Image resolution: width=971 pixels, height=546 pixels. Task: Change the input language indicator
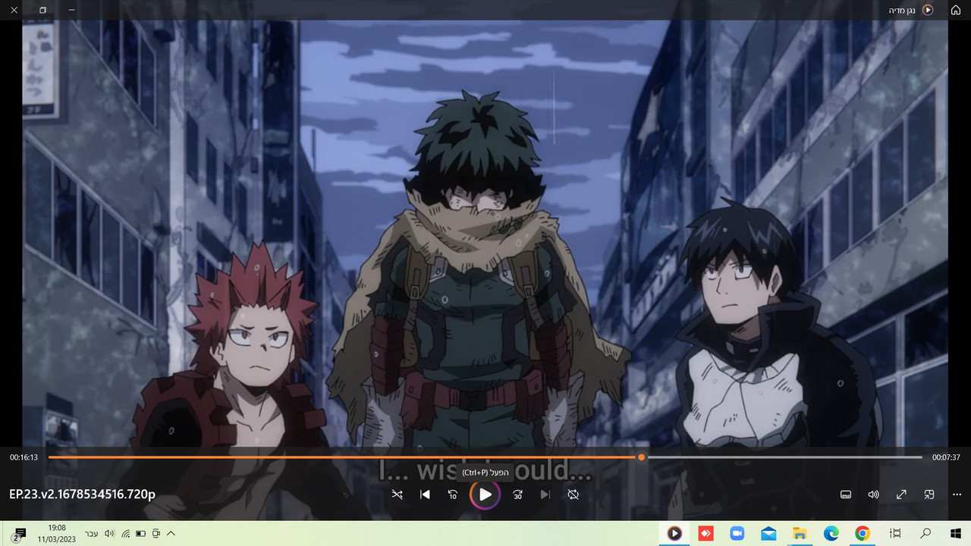[x=90, y=534]
